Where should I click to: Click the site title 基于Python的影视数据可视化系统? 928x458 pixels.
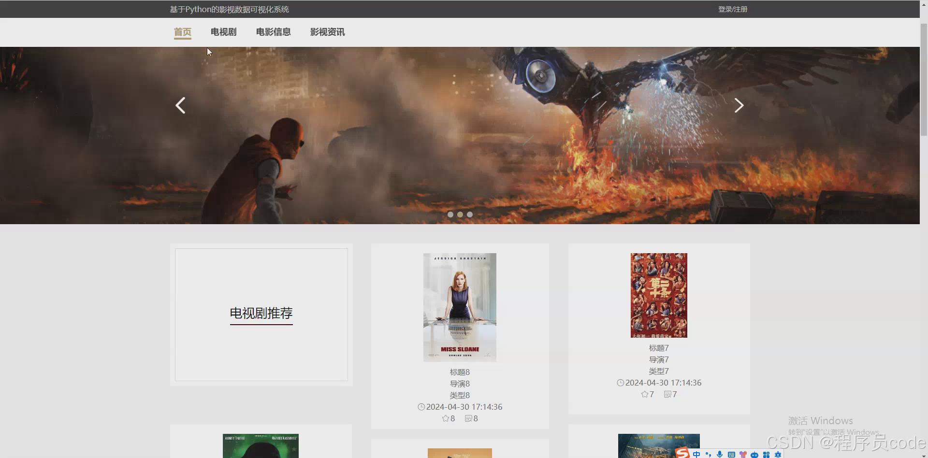click(229, 9)
